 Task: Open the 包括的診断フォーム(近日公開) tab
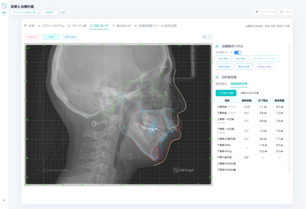tap(156, 26)
